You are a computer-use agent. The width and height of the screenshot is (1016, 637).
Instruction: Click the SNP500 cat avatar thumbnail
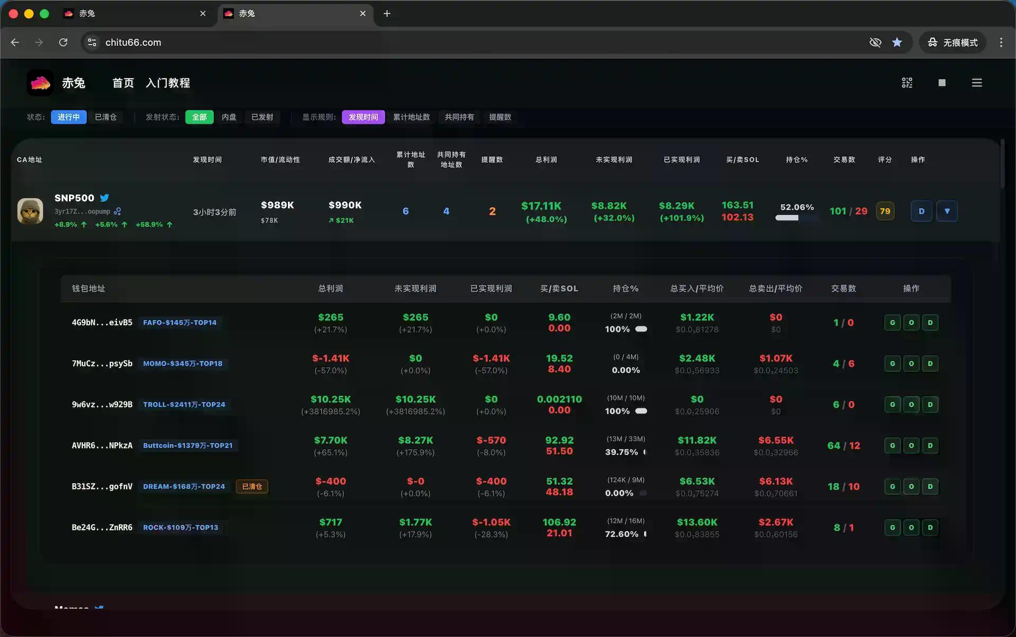(x=30, y=211)
